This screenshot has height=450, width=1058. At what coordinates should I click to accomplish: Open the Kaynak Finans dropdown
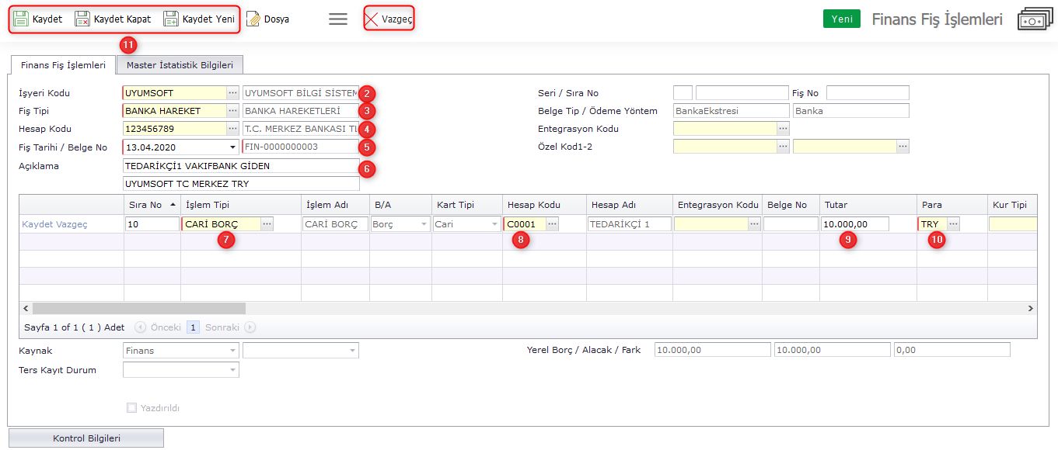(232, 351)
